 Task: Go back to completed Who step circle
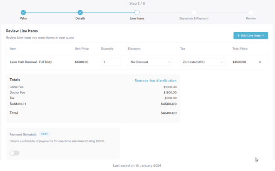pos(23,13)
